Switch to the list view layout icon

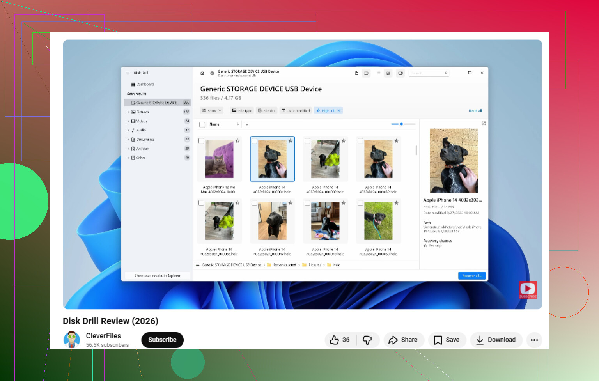click(378, 73)
